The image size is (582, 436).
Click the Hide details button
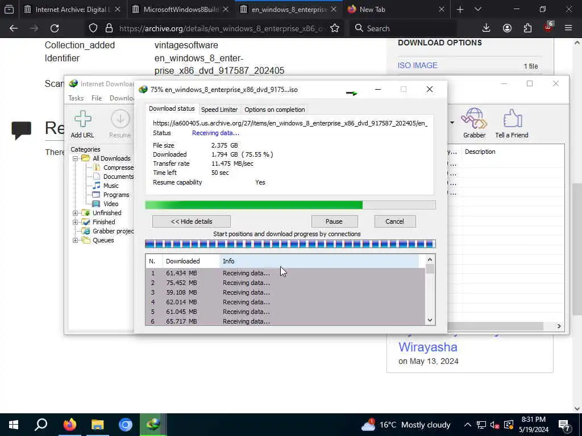[x=191, y=221]
